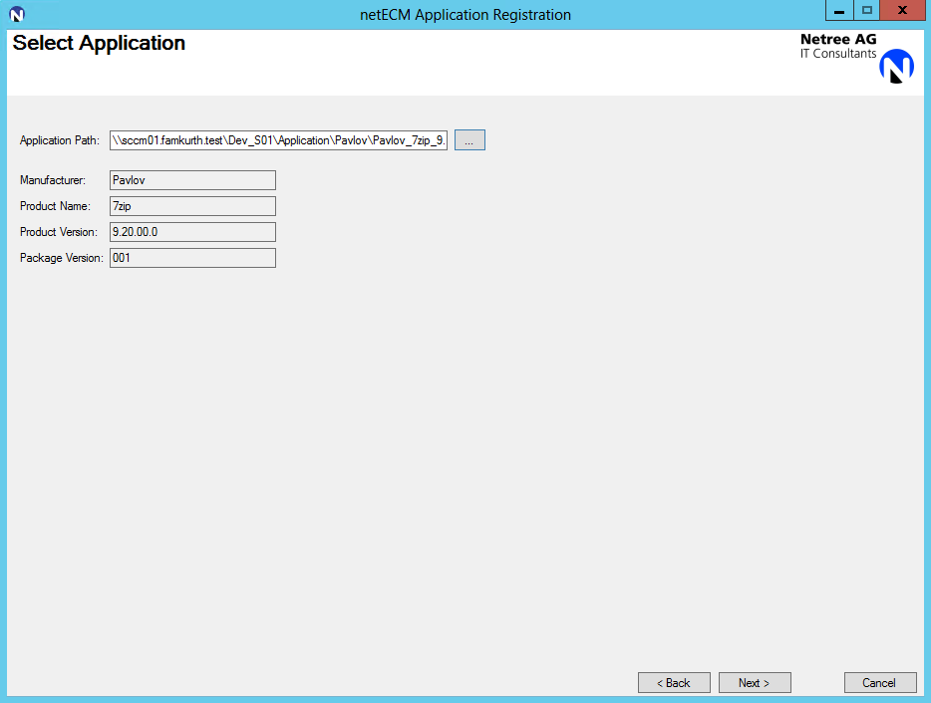
Task: Select the Manufacturer field containing Pavlov
Action: pos(192,180)
